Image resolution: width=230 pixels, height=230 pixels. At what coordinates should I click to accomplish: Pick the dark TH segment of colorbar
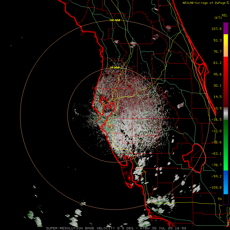(226, 199)
